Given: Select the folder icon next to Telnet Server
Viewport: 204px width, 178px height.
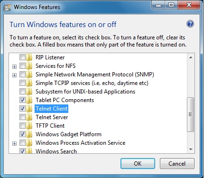Looking at the screenshot, I should pyautogui.click(x=29, y=117).
